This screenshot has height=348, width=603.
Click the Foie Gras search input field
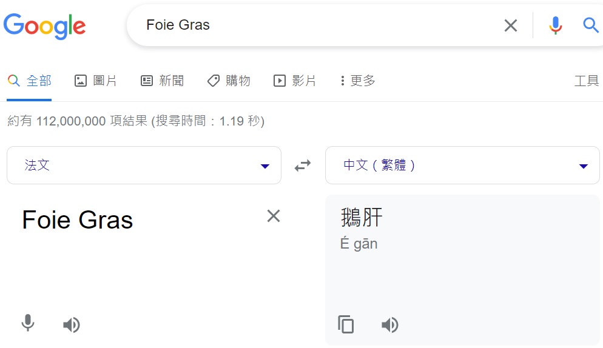pyautogui.click(x=319, y=25)
